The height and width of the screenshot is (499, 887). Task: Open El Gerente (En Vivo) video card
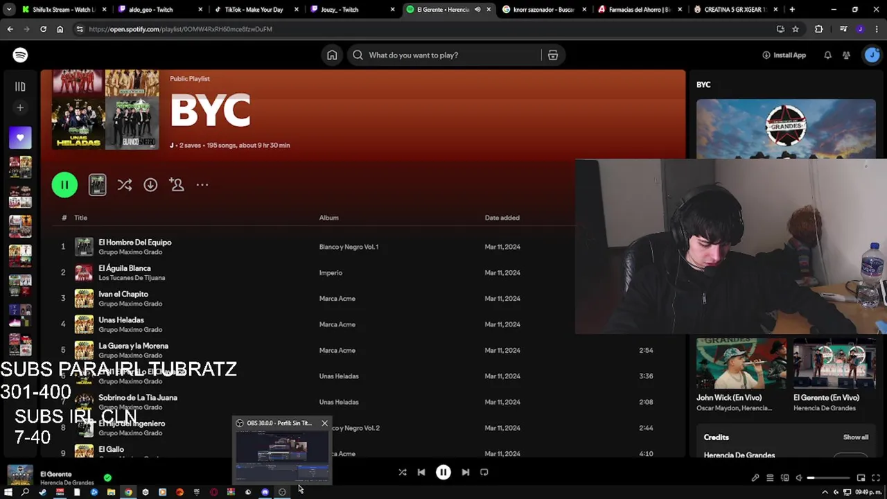pos(834,375)
